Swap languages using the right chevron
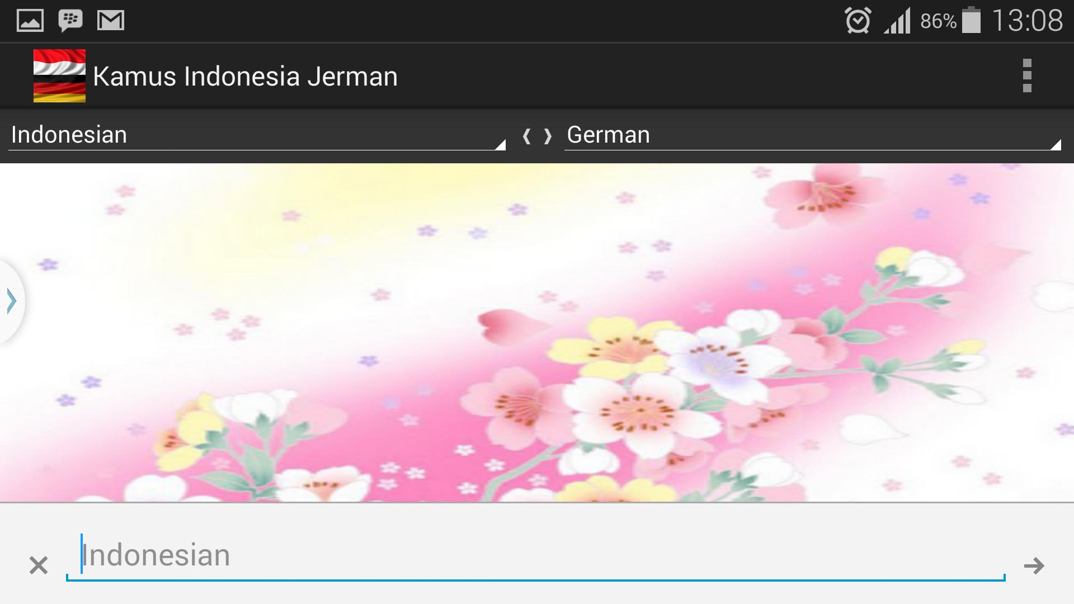Image resolution: width=1074 pixels, height=604 pixels. [548, 136]
